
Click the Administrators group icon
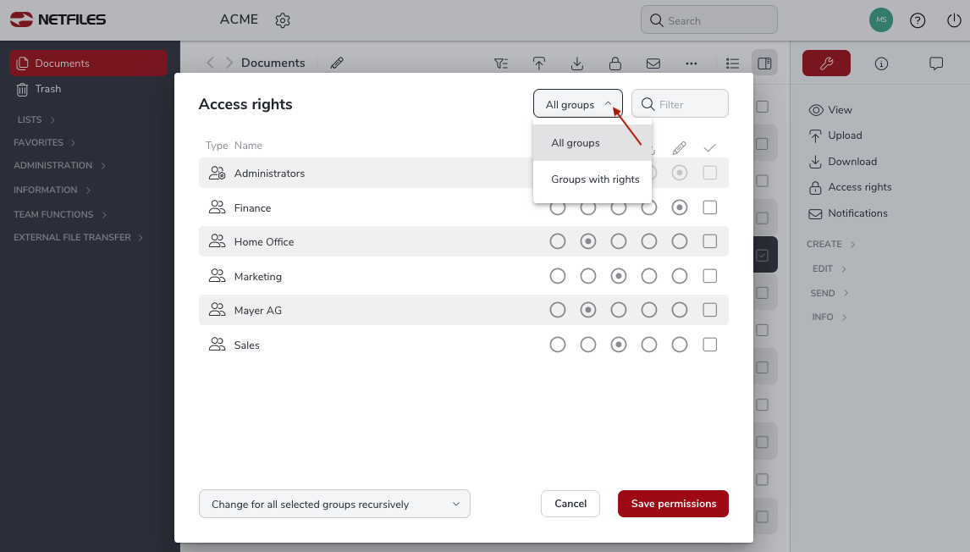(218, 174)
